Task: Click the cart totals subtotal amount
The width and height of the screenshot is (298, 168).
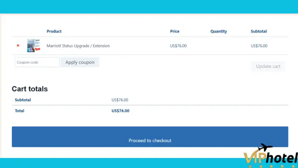Action: click(120, 100)
